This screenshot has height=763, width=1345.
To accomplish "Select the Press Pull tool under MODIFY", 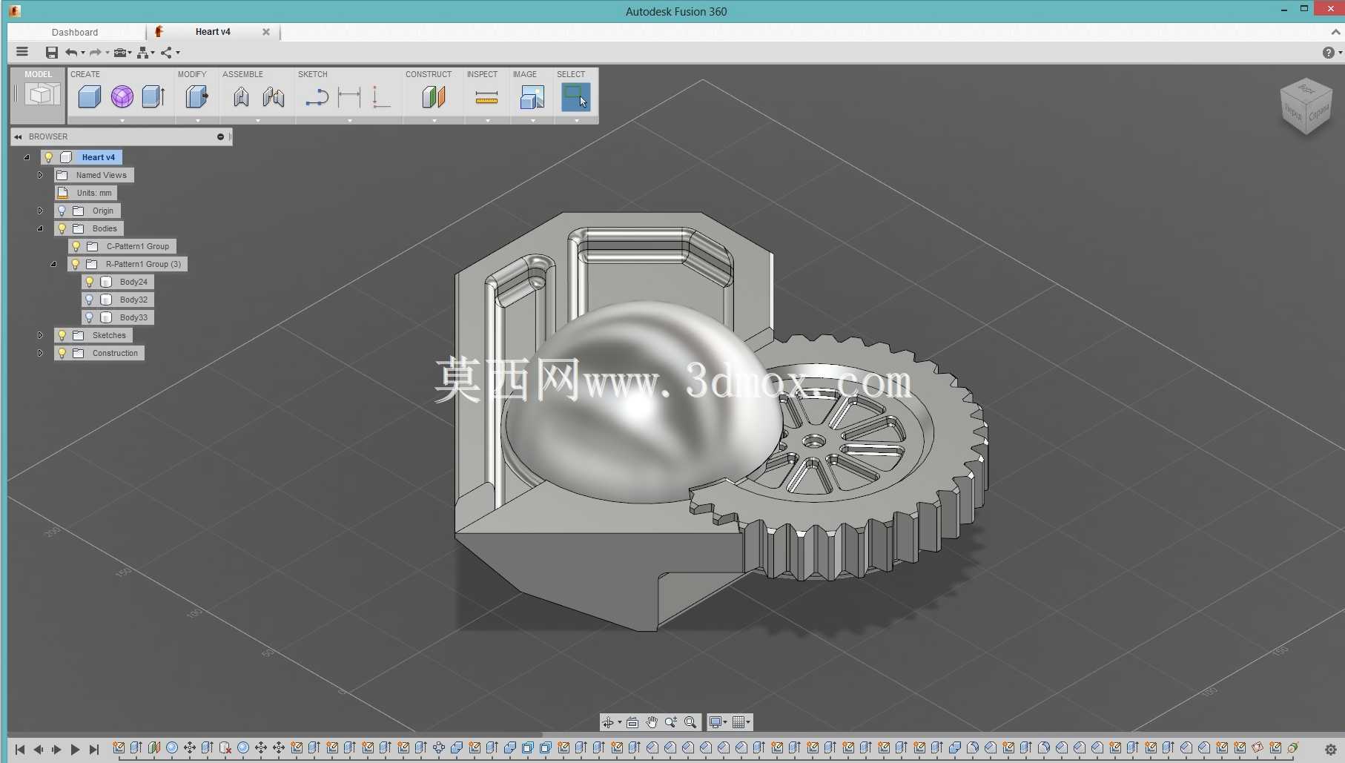I will tap(197, 96).
